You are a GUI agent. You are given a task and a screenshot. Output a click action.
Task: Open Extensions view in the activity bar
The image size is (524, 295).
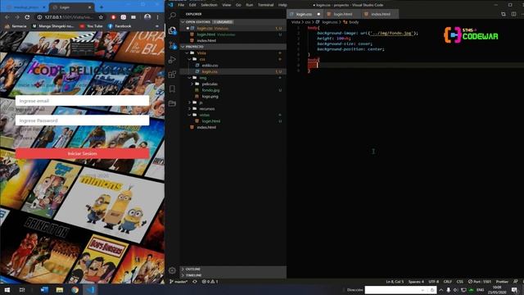173,75
